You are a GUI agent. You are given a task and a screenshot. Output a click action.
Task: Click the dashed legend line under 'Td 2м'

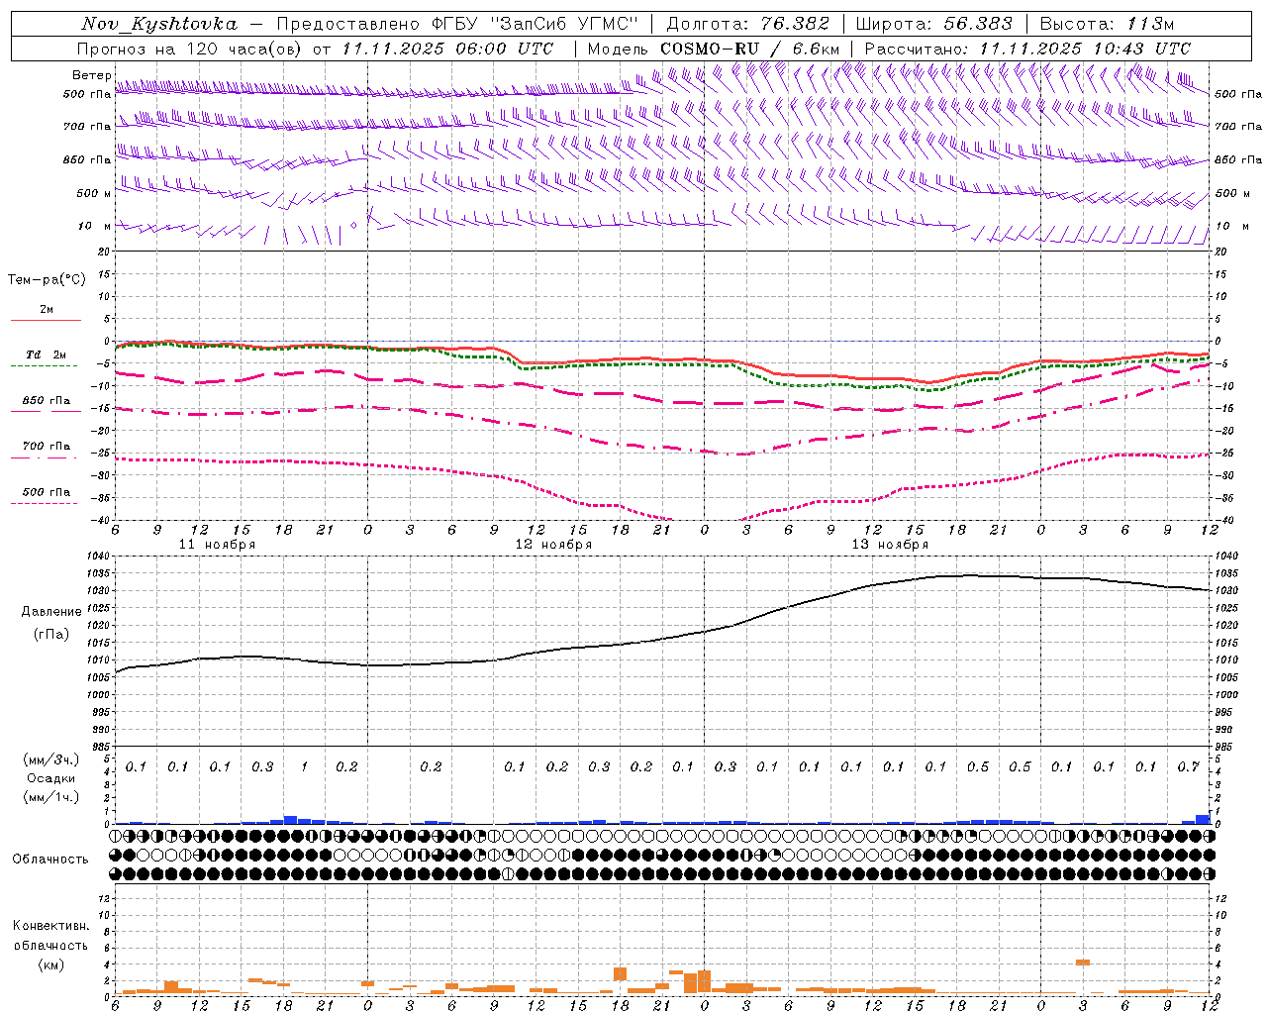click(x=44, y=366)
